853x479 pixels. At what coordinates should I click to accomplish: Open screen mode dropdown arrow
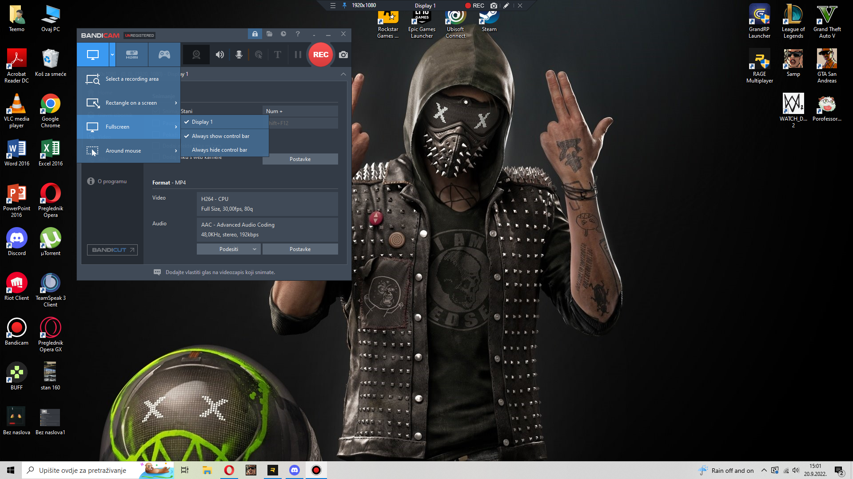coord(112,55)
